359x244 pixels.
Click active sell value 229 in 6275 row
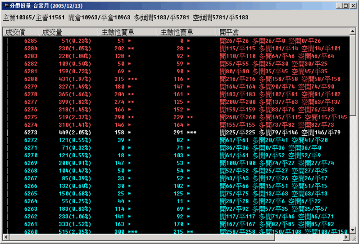coord(178,117)
